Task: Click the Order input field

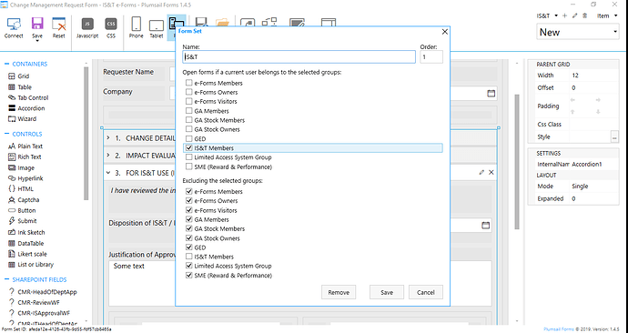Action: [431, 56]
